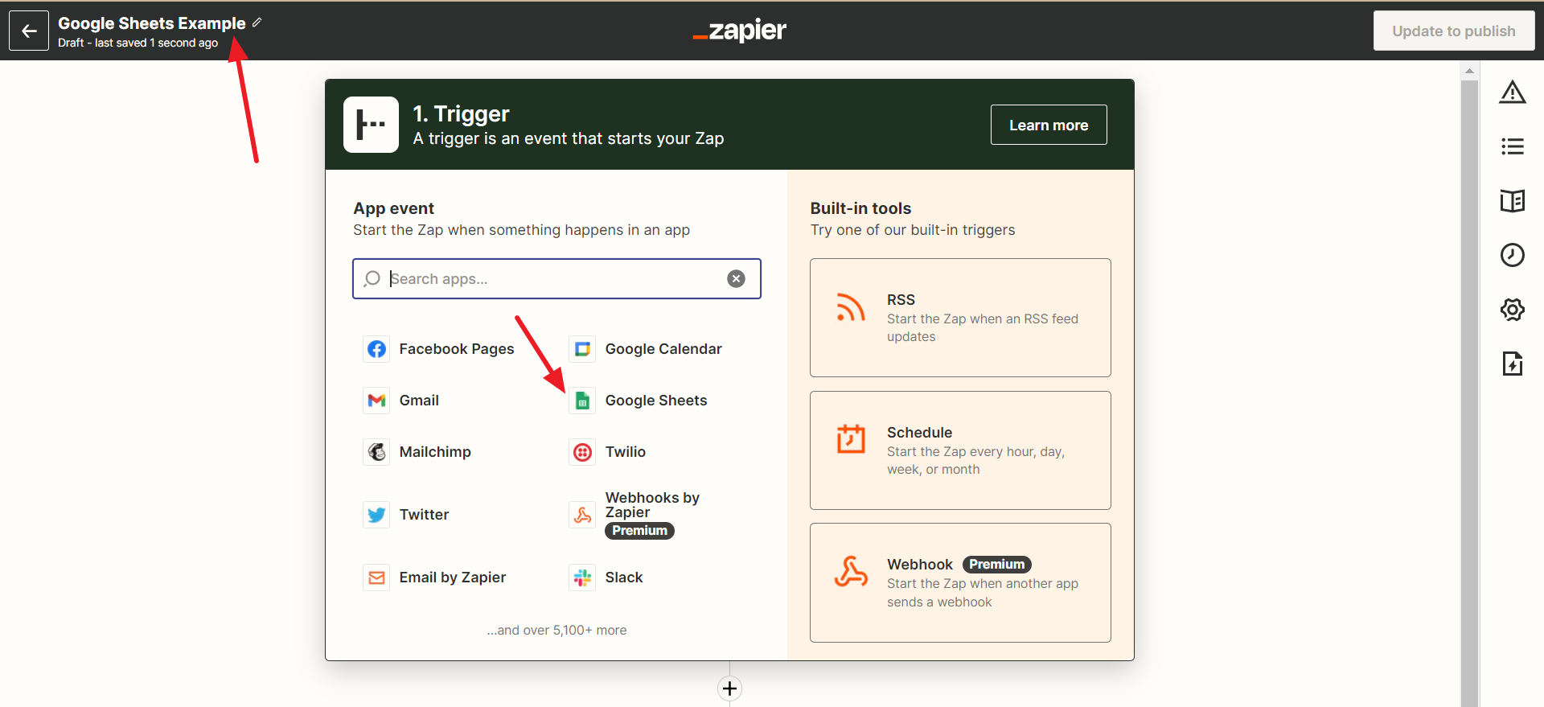
Task: Choose the Google Calendar label
Action: coord(663,349)
